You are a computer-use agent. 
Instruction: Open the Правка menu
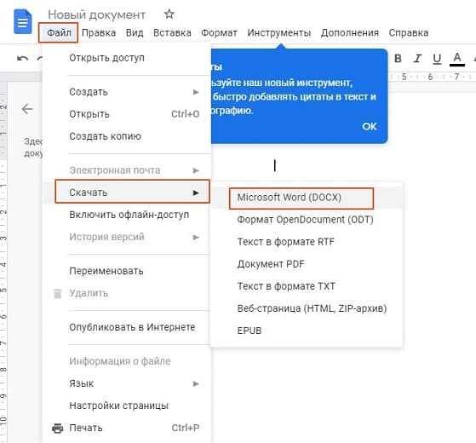click(99, 32)
